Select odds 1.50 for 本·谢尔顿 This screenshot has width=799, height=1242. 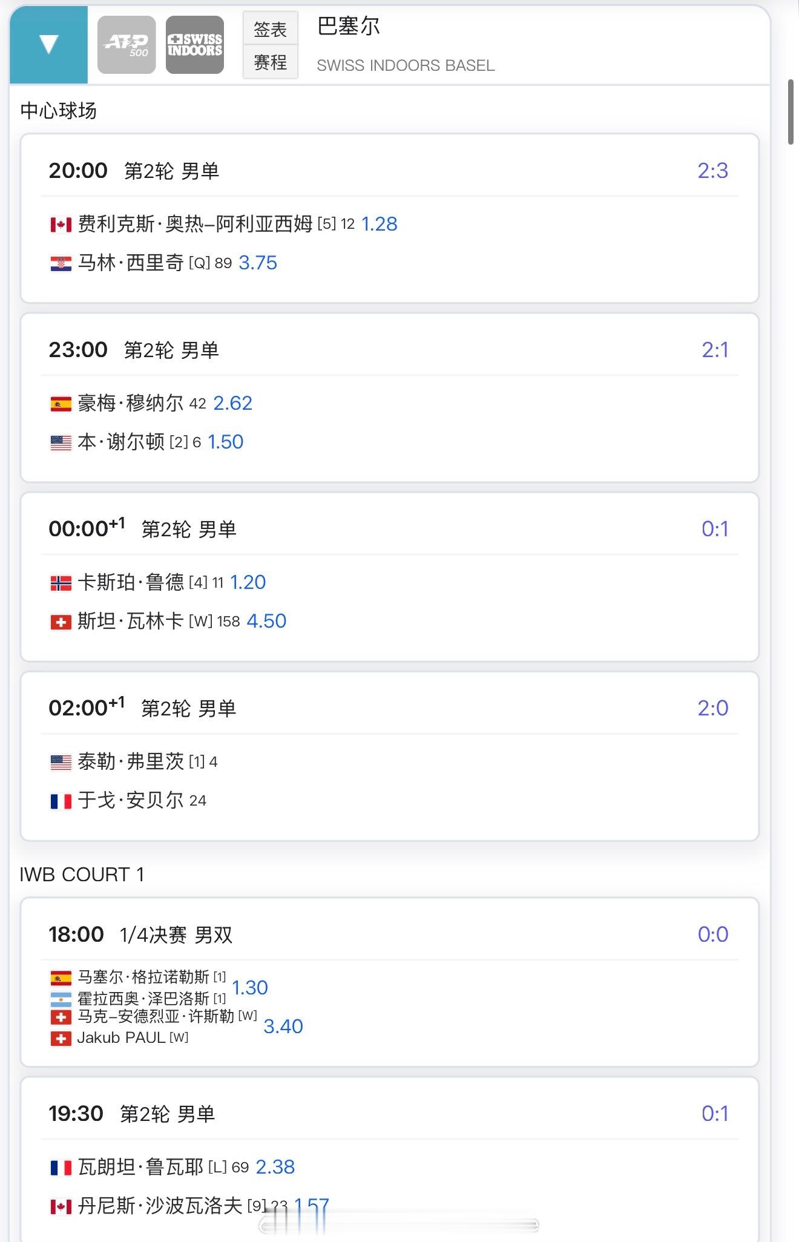(226, 442)
